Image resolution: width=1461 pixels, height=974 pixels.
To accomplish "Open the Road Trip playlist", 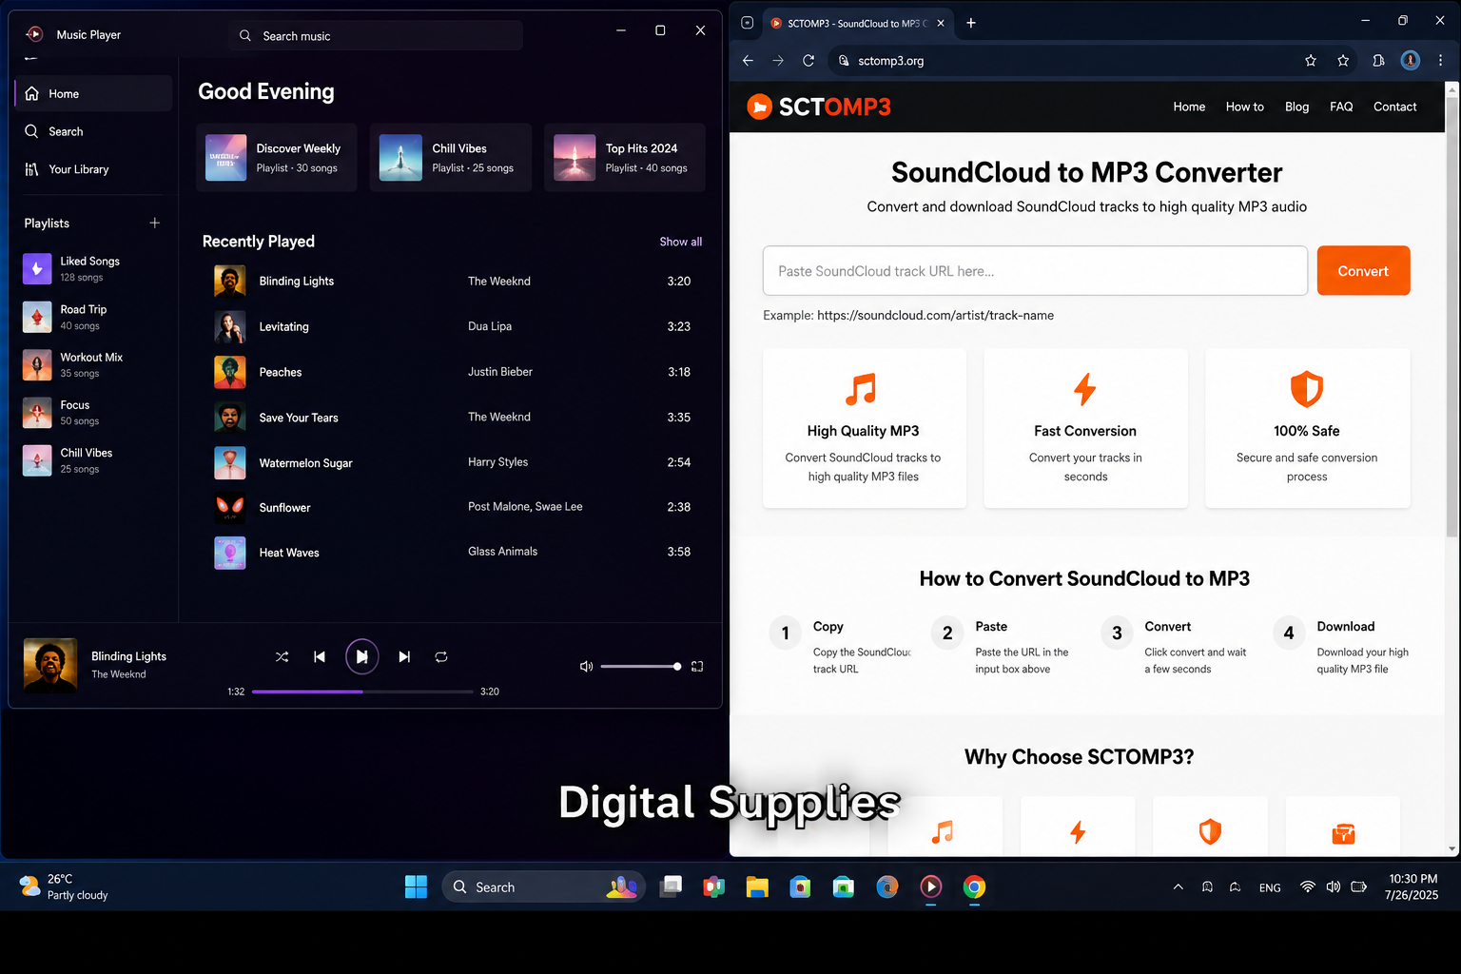I will (93, 317).
